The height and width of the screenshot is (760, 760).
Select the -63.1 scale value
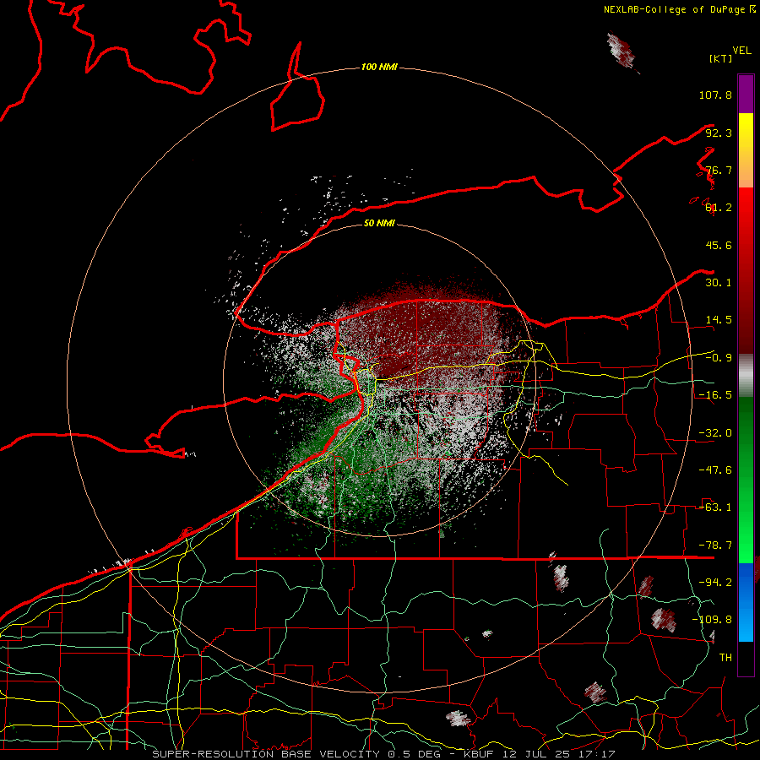click(x=715, y=508)
